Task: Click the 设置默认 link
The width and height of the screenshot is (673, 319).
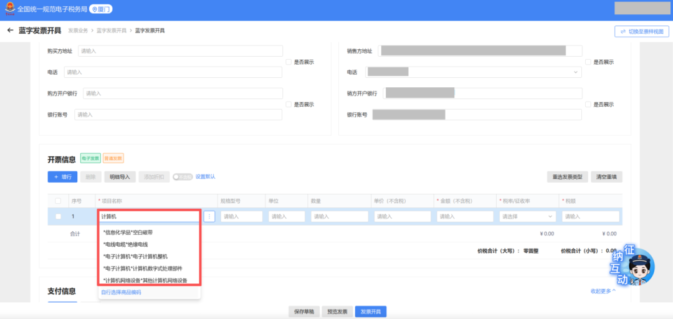Action: coord(205,176)
